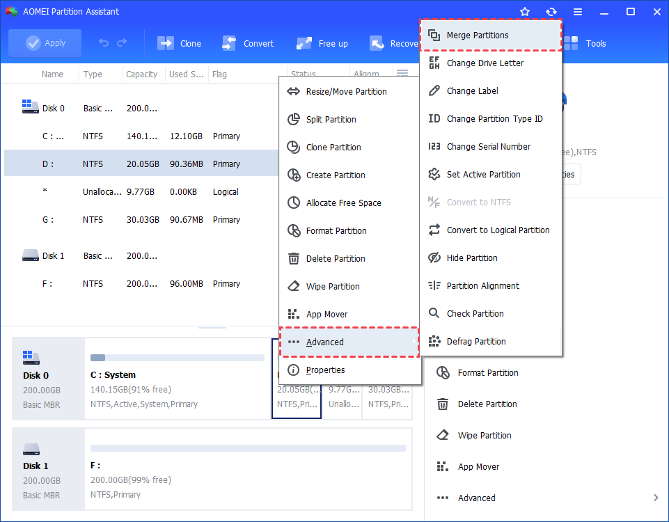Select Convert to Logical Partition
Screen dimensions: 669x522
[x=491, y=230]
